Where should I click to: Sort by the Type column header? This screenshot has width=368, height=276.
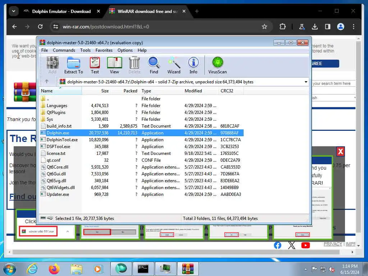[x=161, y=91]
